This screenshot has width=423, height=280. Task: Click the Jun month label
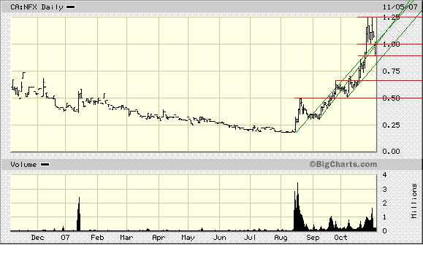(x=220, y=238)
